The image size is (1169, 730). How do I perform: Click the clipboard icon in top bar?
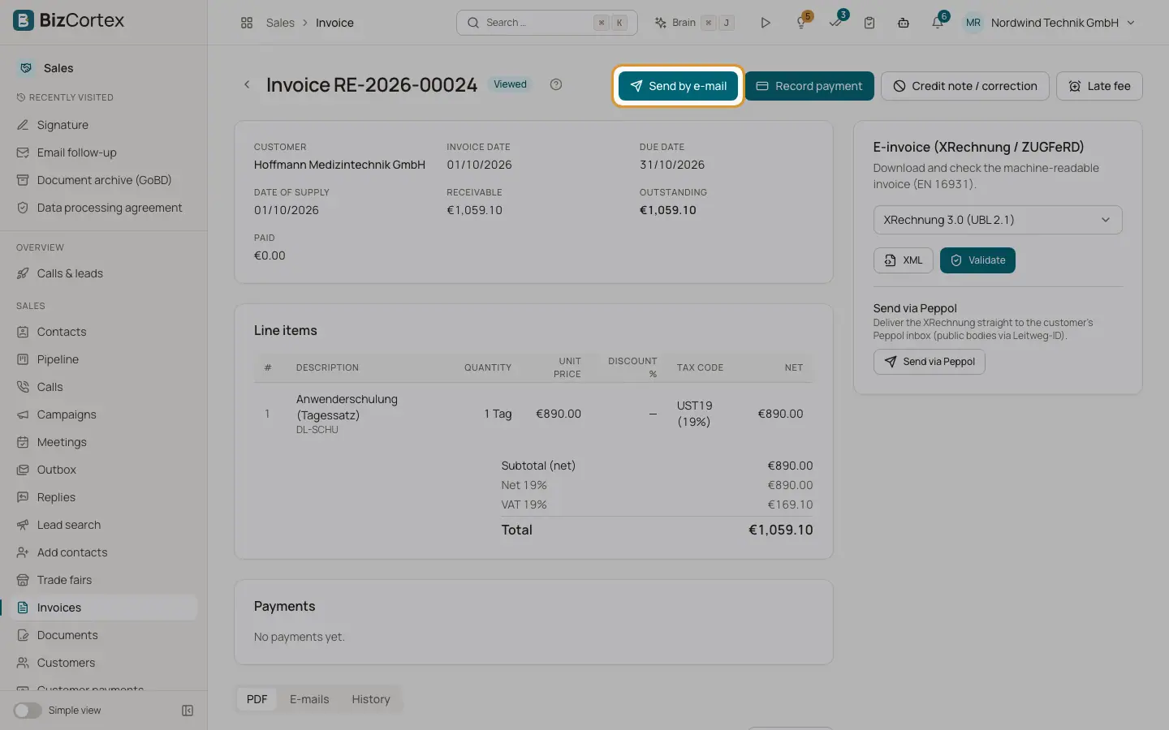[x=869, y=23]
